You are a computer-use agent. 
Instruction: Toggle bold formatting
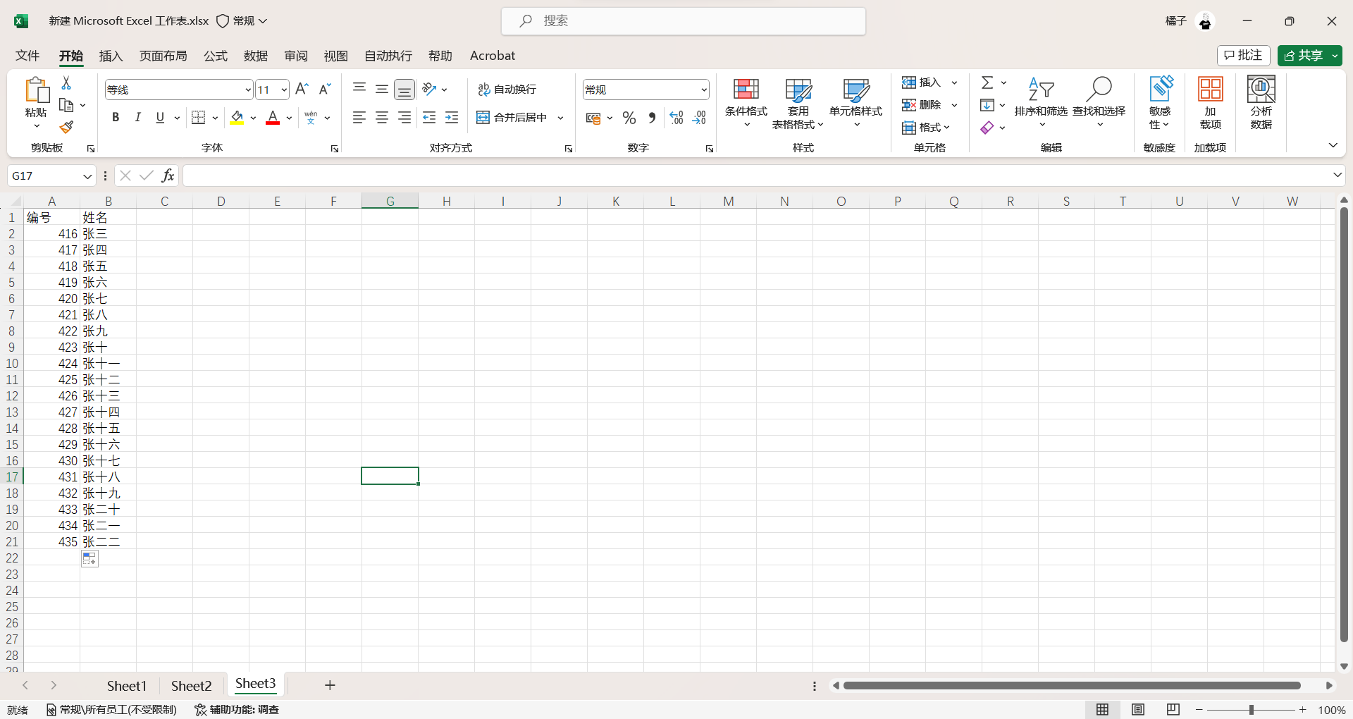[x=116, y=118]
